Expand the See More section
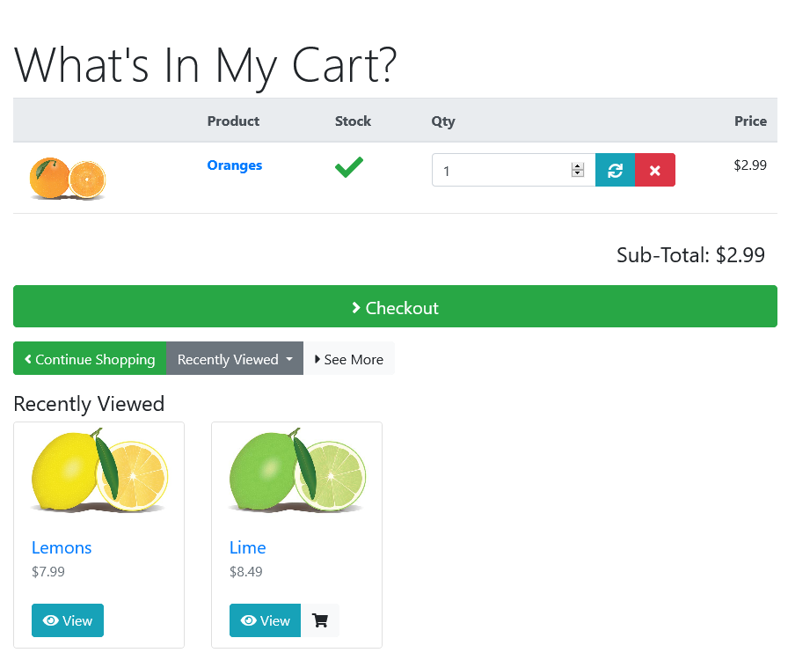 pyautogui.click(x=349, y=358)
